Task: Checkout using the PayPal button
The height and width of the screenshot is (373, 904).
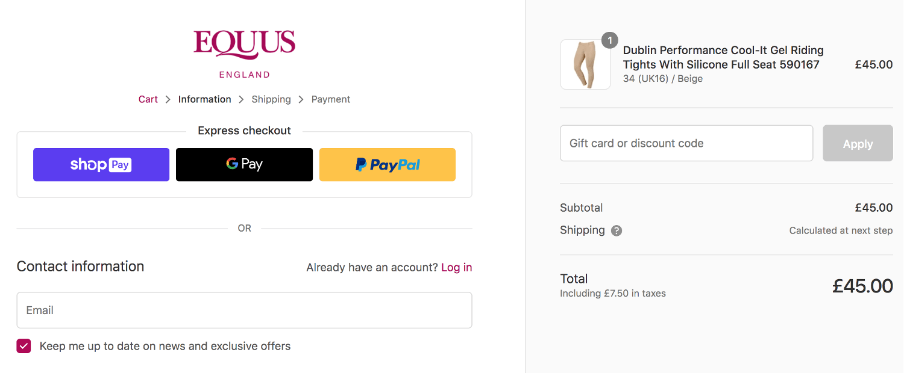Action: (387, 164)
